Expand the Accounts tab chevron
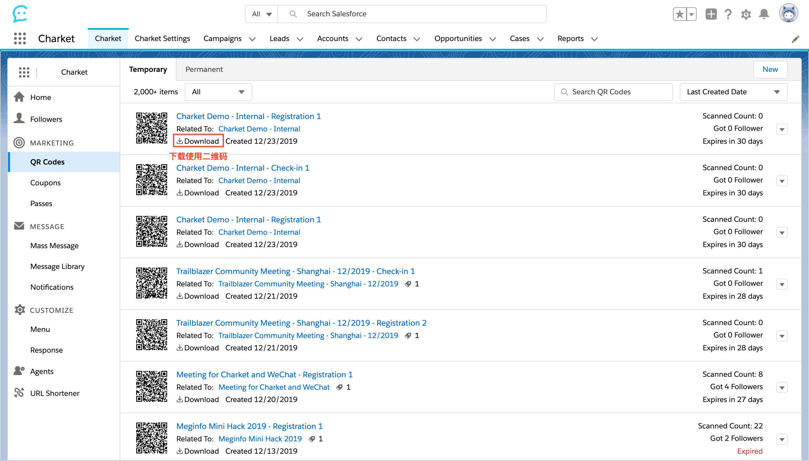809x461 pixels. [x=359, y=39]
